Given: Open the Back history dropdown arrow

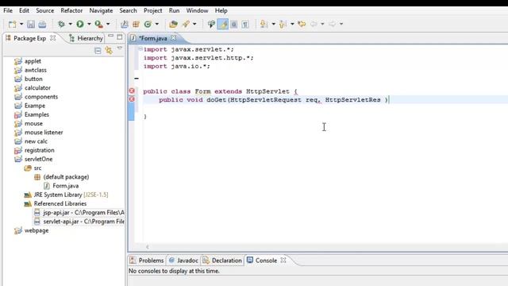Looking at the screenshot, I should point(322,24).
